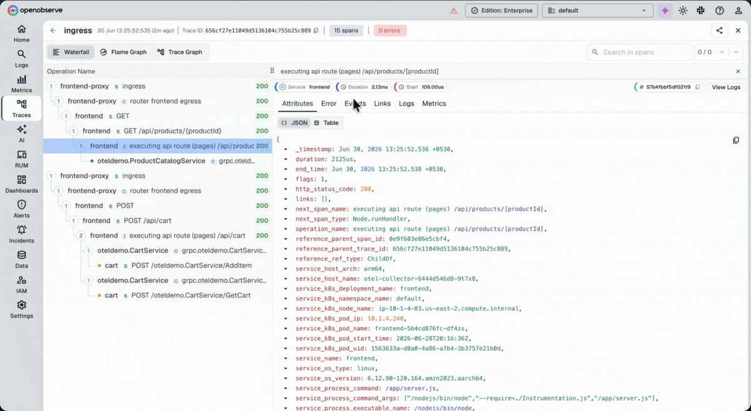Open Settings in the sidebar
The height and width of the screenshot is (411, 751).
(x=21, y=310)
